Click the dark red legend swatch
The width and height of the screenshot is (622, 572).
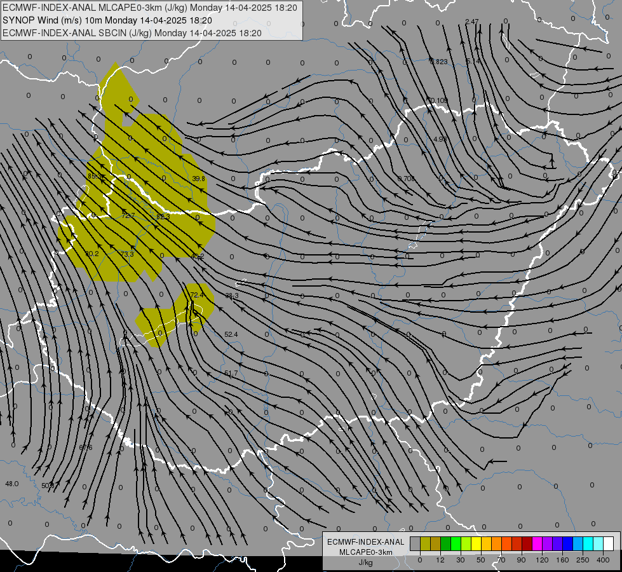pos(527,544)
